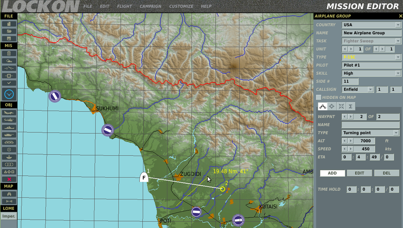The height and width of the screenshot is (228, 403).
Task: Click the ADD waypoint button
Action: coord(332,173)
